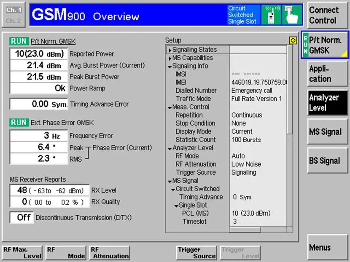Click the Setup horizontal scrollbar thumb

coord(245,230)
